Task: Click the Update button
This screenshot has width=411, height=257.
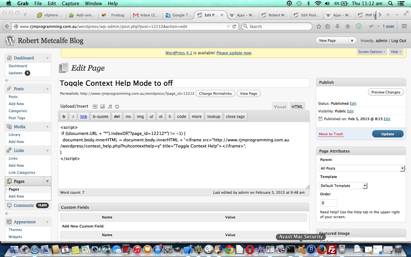Action: pyautogui.click(x=388, y=134)
